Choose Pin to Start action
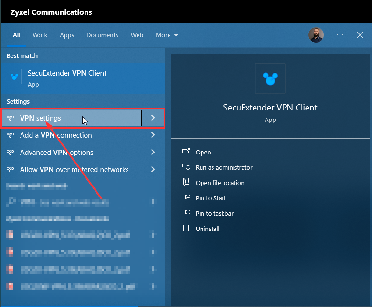This screenshot has height=307, width=372. [x=211, y=198]
